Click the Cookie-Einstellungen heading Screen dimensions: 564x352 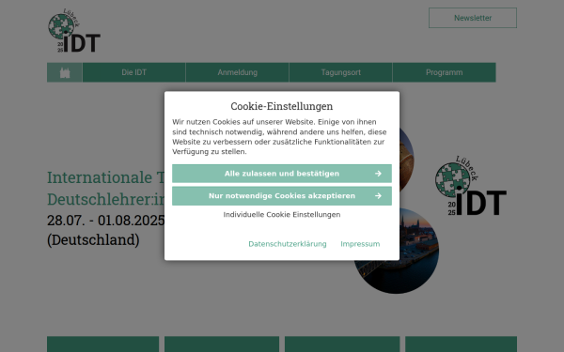pyautogui.click(x=282, y=106)
